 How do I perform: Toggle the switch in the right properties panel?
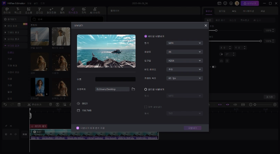click(214, 67)
